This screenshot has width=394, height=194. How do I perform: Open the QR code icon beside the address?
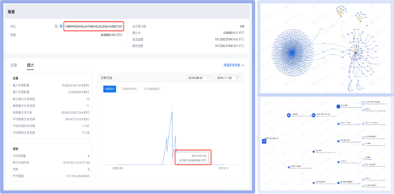tap(61, 26)
